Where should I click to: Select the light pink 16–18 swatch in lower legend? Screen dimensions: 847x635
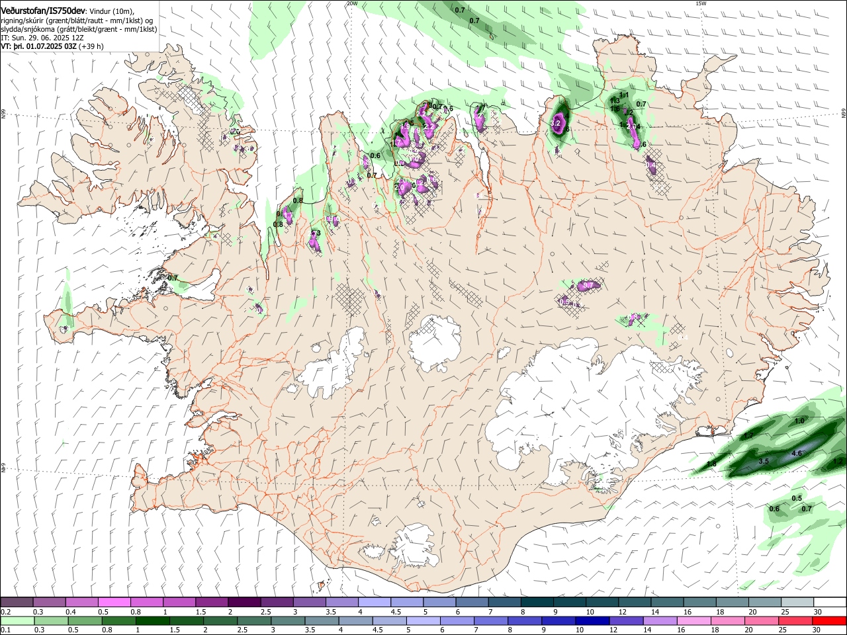[x=693, y=621]
